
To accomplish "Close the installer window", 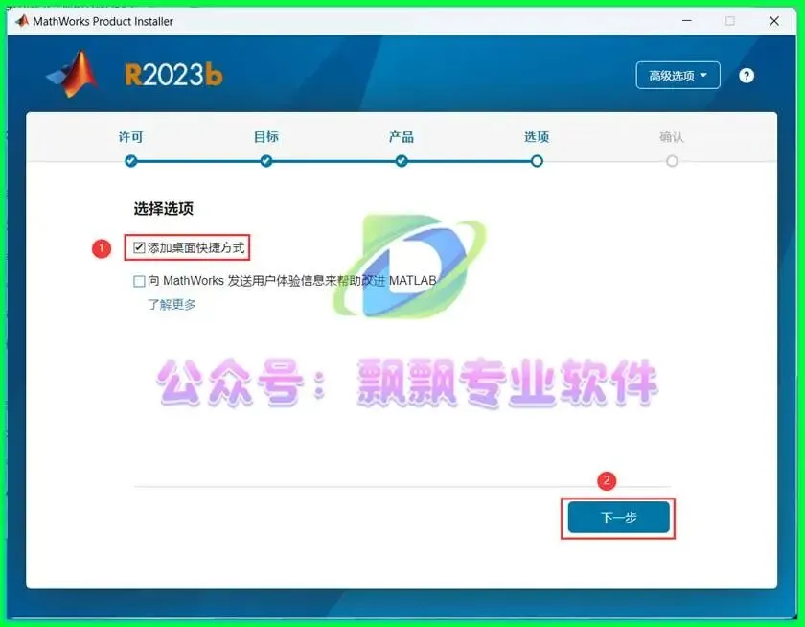I will 774,21.
